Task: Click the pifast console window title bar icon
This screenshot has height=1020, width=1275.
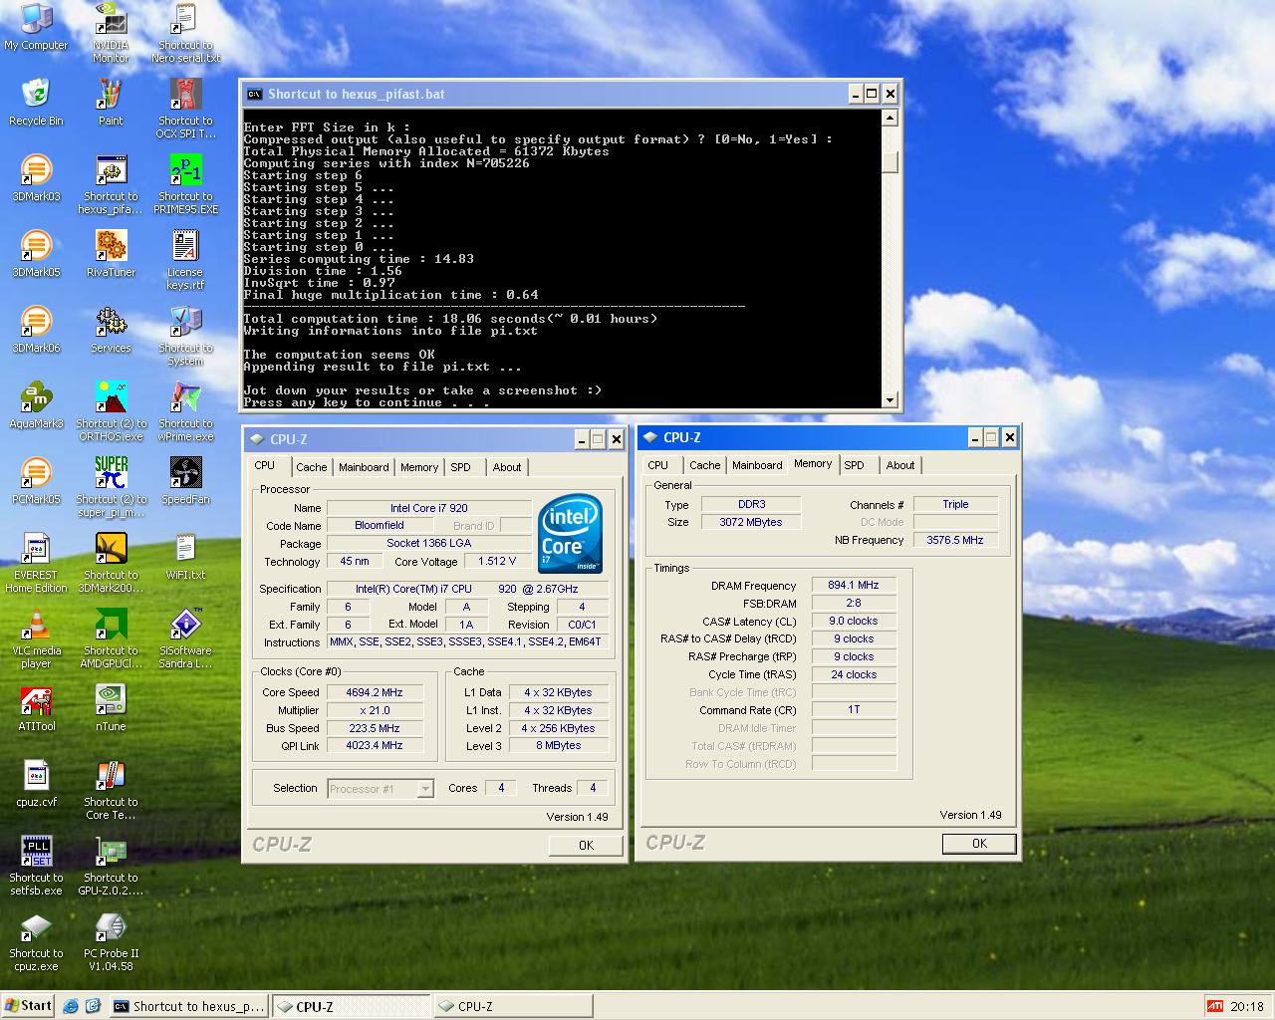Action: tap(254, 94)
